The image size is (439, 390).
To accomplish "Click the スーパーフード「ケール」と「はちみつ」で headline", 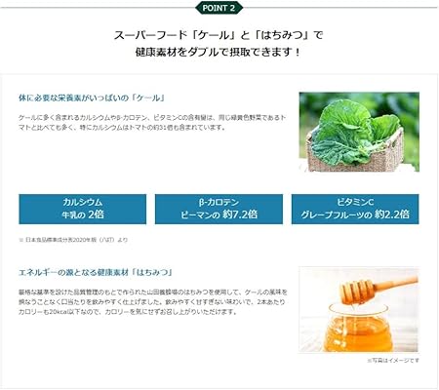I will 219,35.
